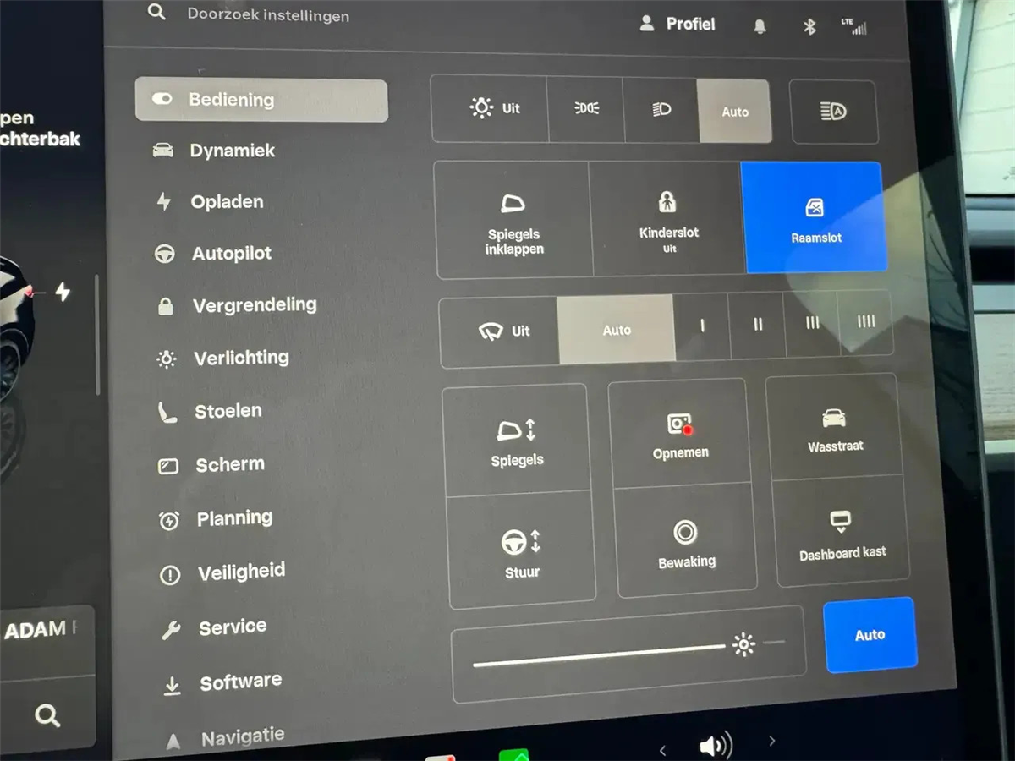Viewport: 1015px width, 761px height.
Task: Tap the auto high beam icon
Action: (833, 112)
